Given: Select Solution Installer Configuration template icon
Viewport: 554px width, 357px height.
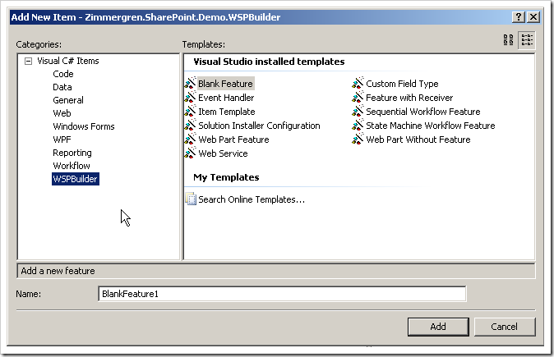Looking at the screenshot, I should [x=191, y=126].
